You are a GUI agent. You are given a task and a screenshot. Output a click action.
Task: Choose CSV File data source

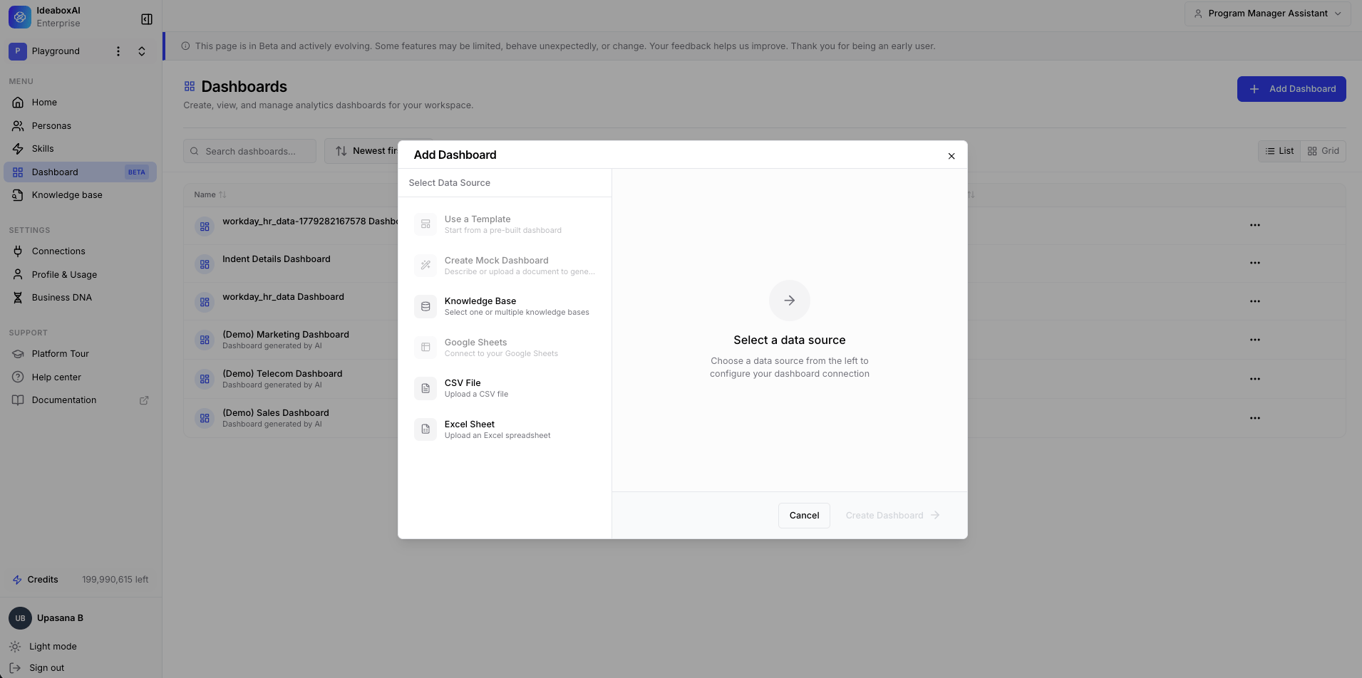pyautogui.click(x=505, y=388)
